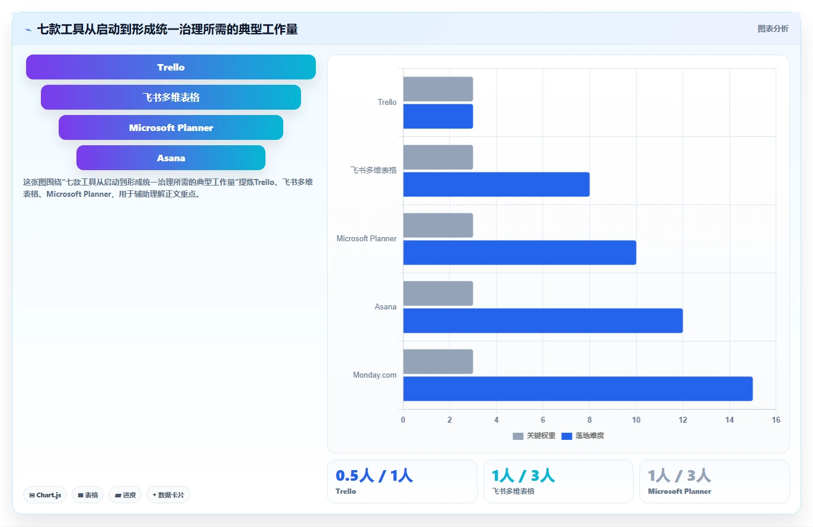Toggle the 落地难度 legend item
The width and height of the screenshot is (813, 527).
(582, 436)
